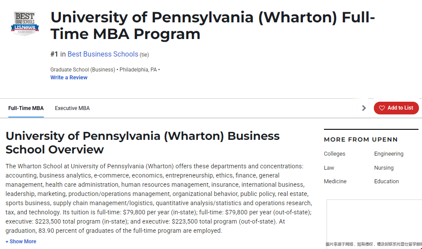Go to the Nursing school link

(384, 168)
